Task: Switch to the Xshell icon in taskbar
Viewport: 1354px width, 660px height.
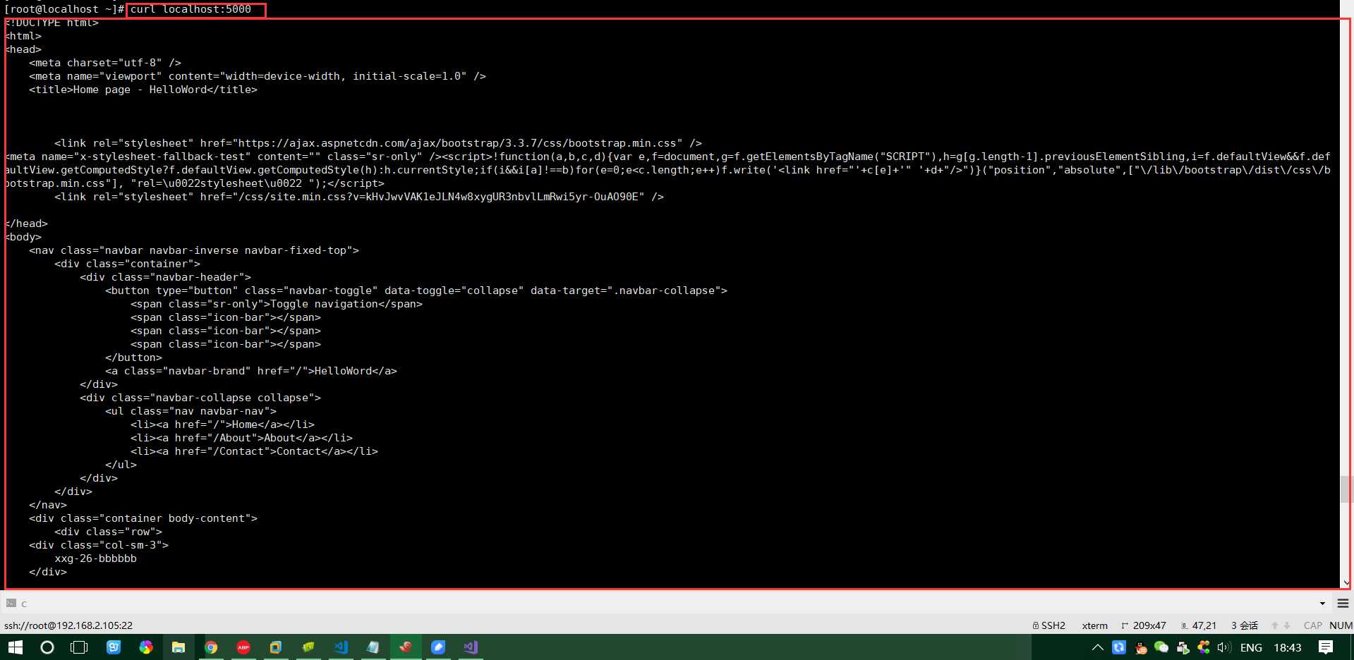Action: pyautogui.click(x=406, y=647)
